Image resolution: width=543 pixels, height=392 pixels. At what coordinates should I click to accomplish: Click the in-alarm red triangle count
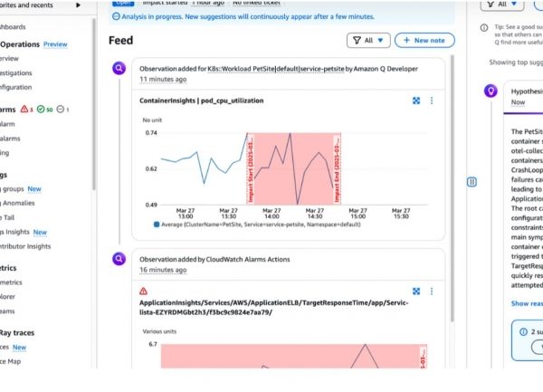tap(28, 109)
